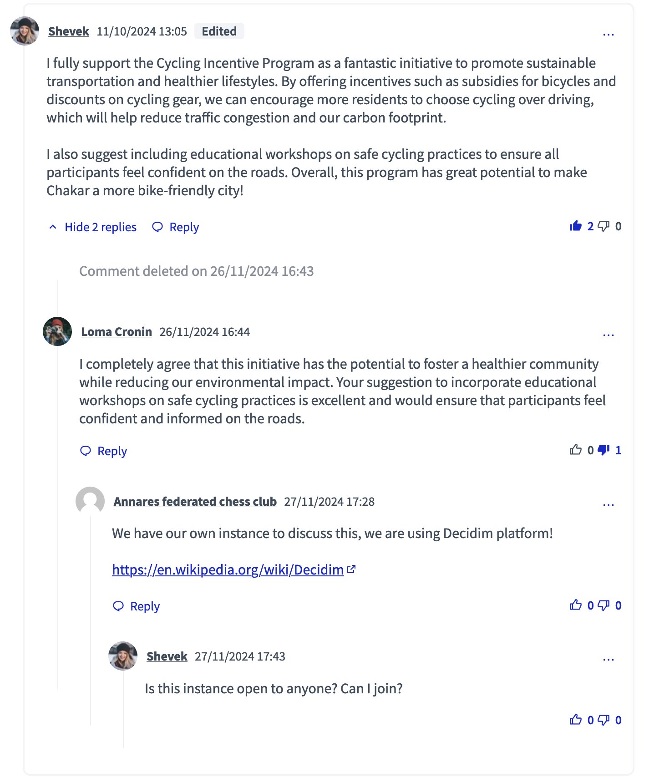Screen dimensions: 649x783
Task: View Loma Cronin's profile
Action: 117,331
